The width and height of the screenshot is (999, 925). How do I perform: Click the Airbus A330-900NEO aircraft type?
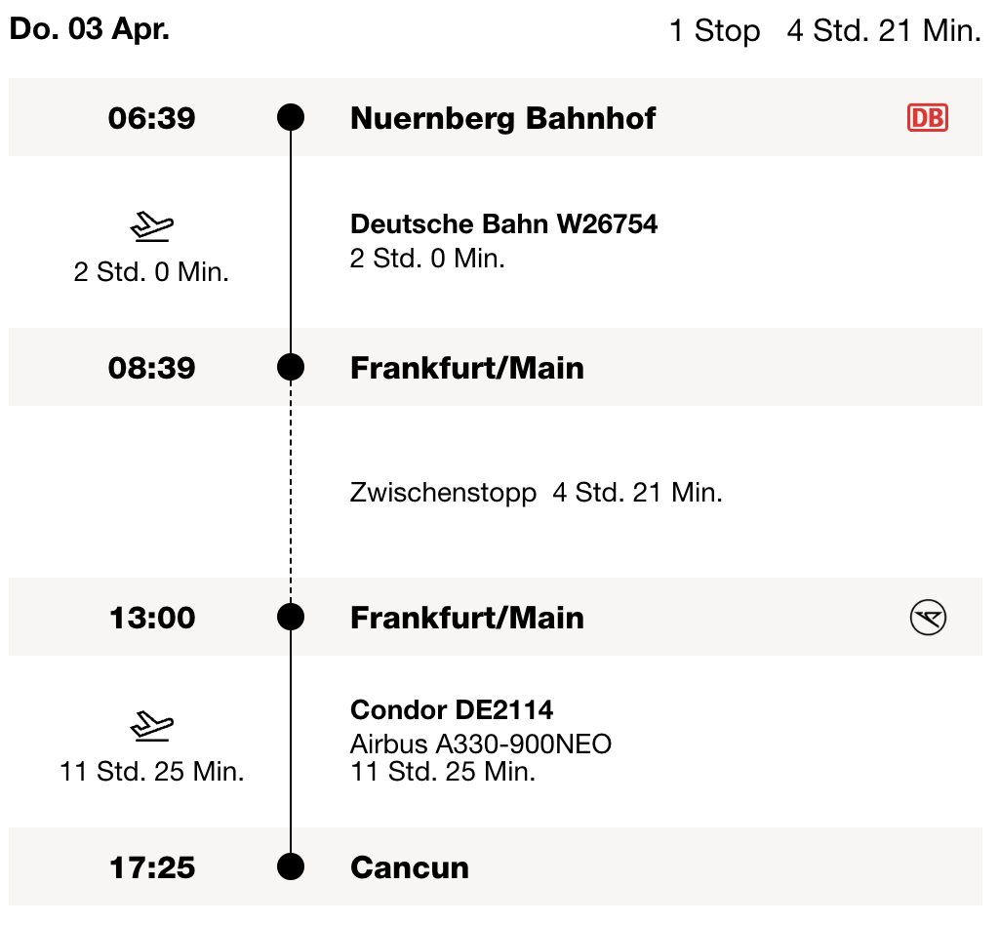click(x=480, y=744)
